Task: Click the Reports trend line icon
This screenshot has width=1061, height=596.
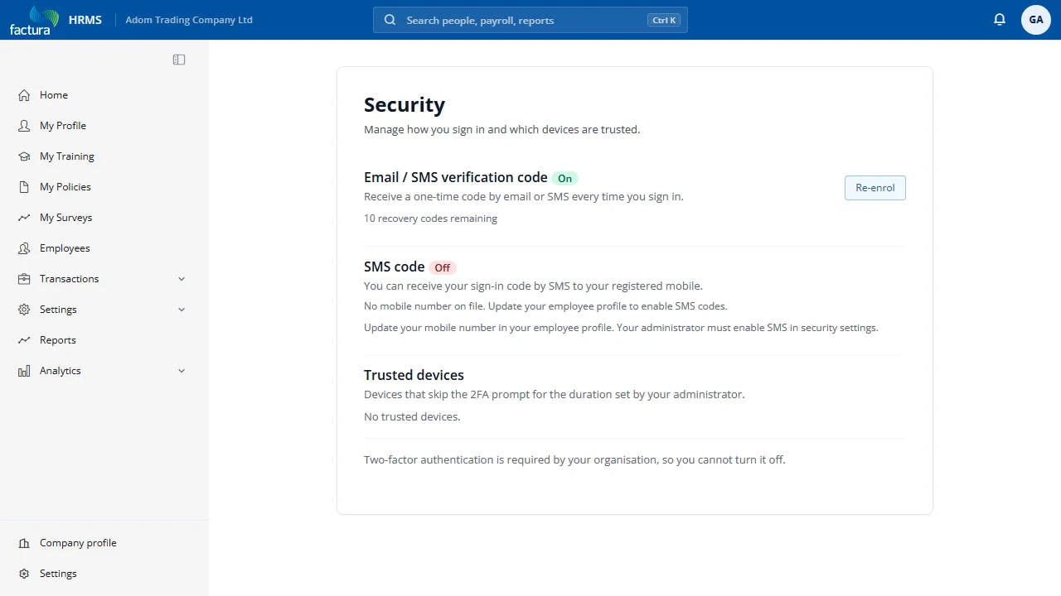Action: tap(24, 340)
